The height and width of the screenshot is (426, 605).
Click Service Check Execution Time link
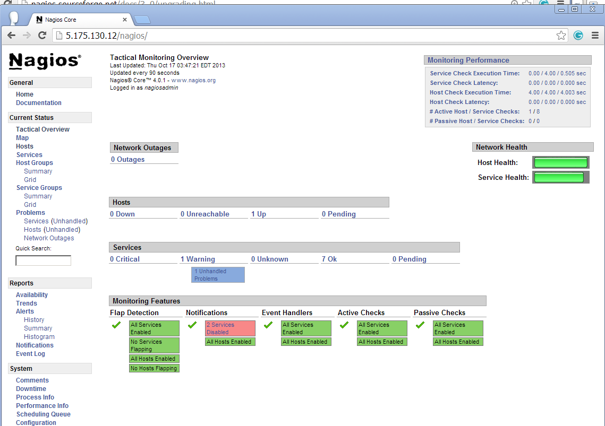[474, 73]
